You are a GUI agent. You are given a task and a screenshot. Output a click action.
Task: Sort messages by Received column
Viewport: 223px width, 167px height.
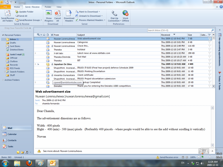click(x=174, y=35)
